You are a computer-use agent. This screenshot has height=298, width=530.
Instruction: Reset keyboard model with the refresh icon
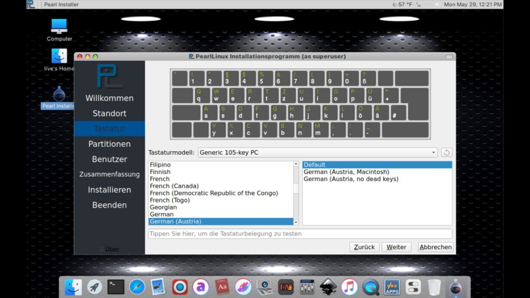446,153
